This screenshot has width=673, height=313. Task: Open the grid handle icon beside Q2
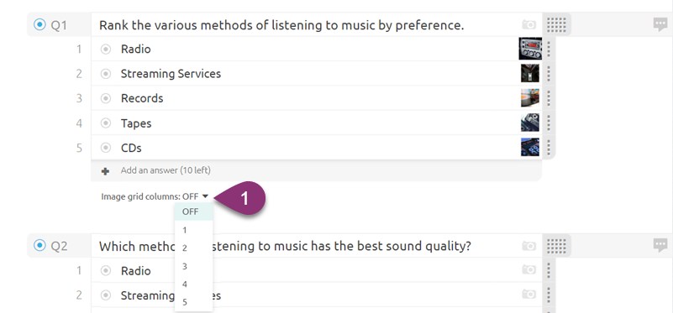click(x=556, y=246)
